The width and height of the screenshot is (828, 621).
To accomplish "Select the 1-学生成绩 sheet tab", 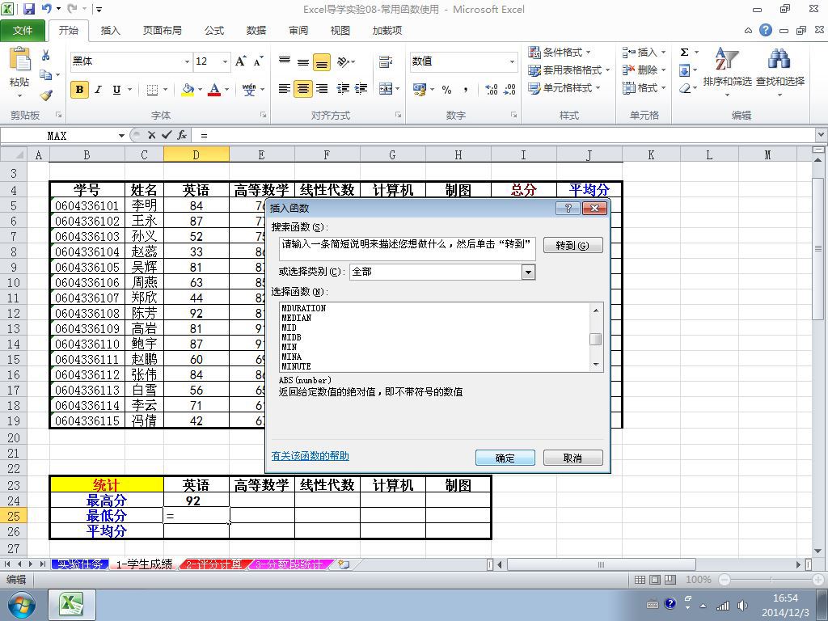I will (144, 564).
